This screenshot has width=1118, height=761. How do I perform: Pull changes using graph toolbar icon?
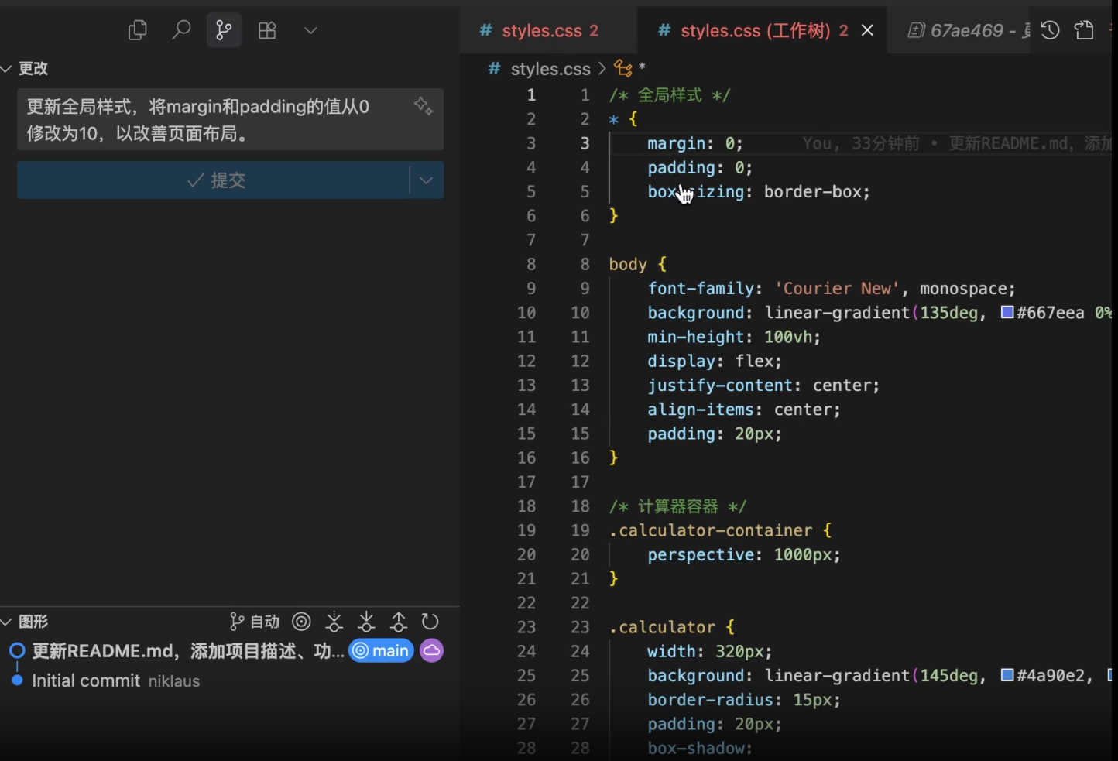pos(367,621)
